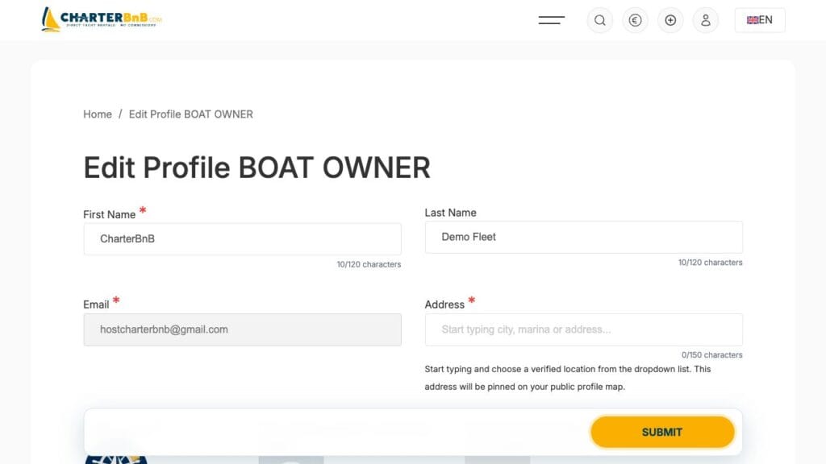Image resolution: width=826 pixels, height=464 pixels.
Task: Click the disabled Email field
Action: pos(242,329)
